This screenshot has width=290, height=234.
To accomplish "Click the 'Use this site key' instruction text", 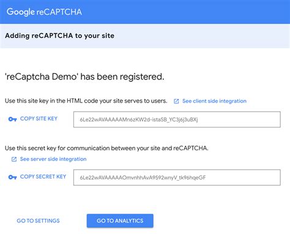I will (x=86, y=101).
